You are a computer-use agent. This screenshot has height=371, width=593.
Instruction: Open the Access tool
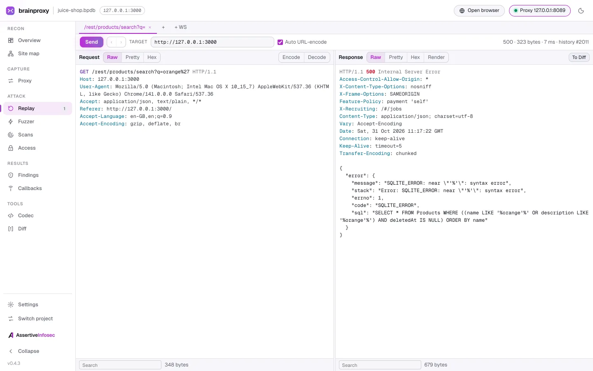pos(37,148)
